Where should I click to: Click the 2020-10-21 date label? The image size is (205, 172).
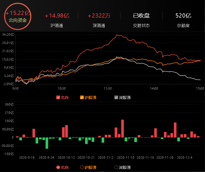pyautogui.click(x=86, y=158)
